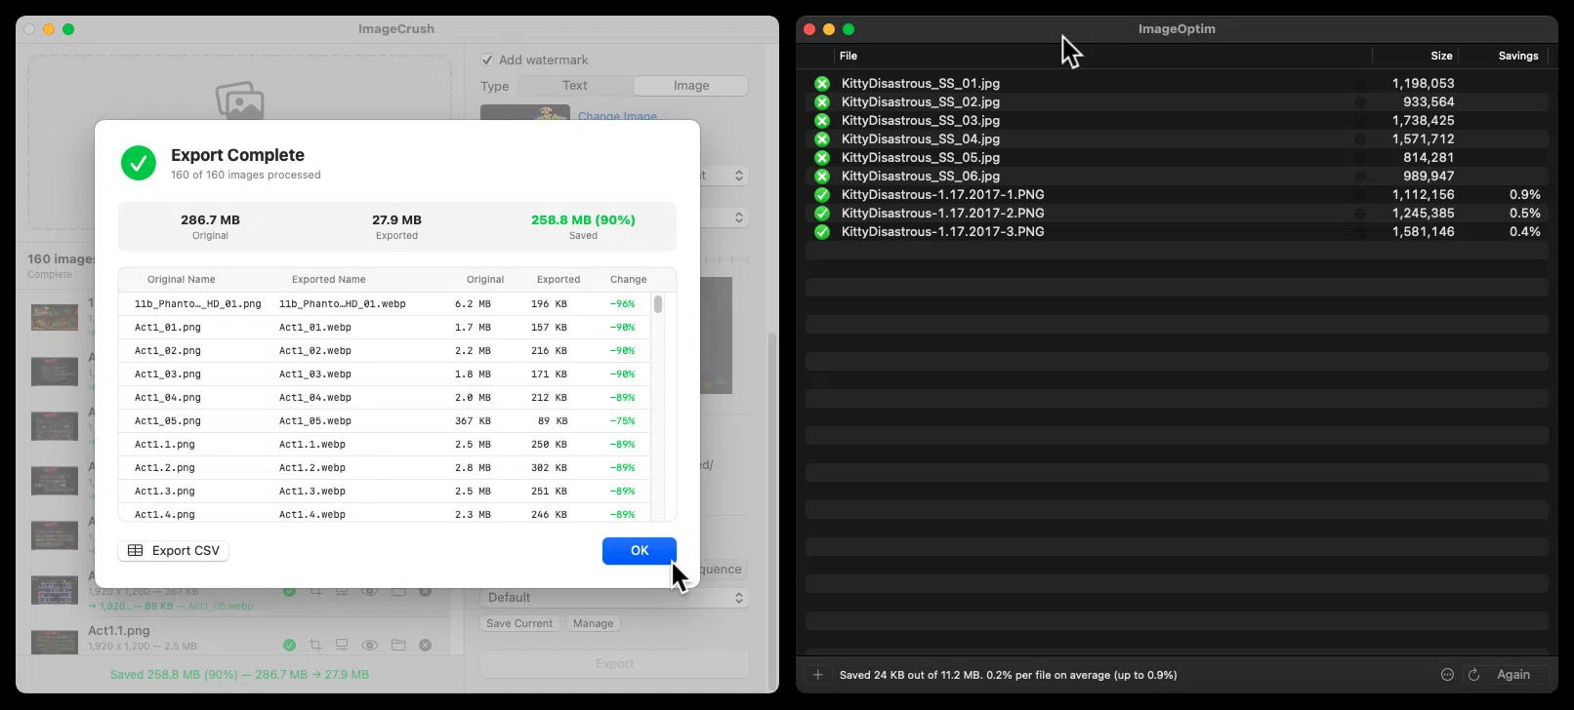Toggle the eye preview icon for Act1.1.png
This screenshot has height=710, width=1574.
tap(370, 645)
